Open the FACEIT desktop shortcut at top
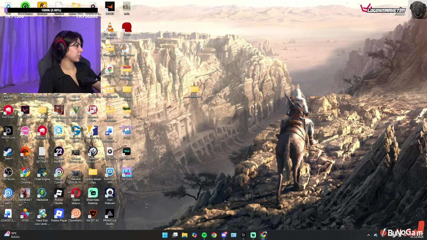 [110, 9]
